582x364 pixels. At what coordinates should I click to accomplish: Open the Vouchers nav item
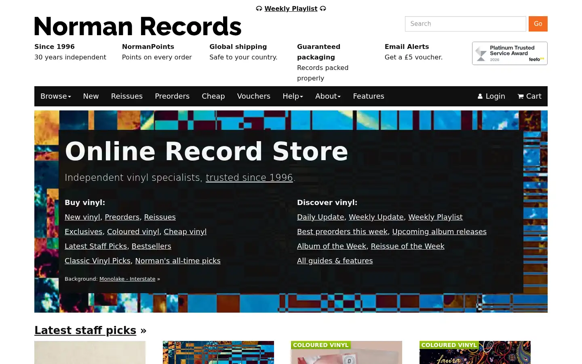[254, 96]
